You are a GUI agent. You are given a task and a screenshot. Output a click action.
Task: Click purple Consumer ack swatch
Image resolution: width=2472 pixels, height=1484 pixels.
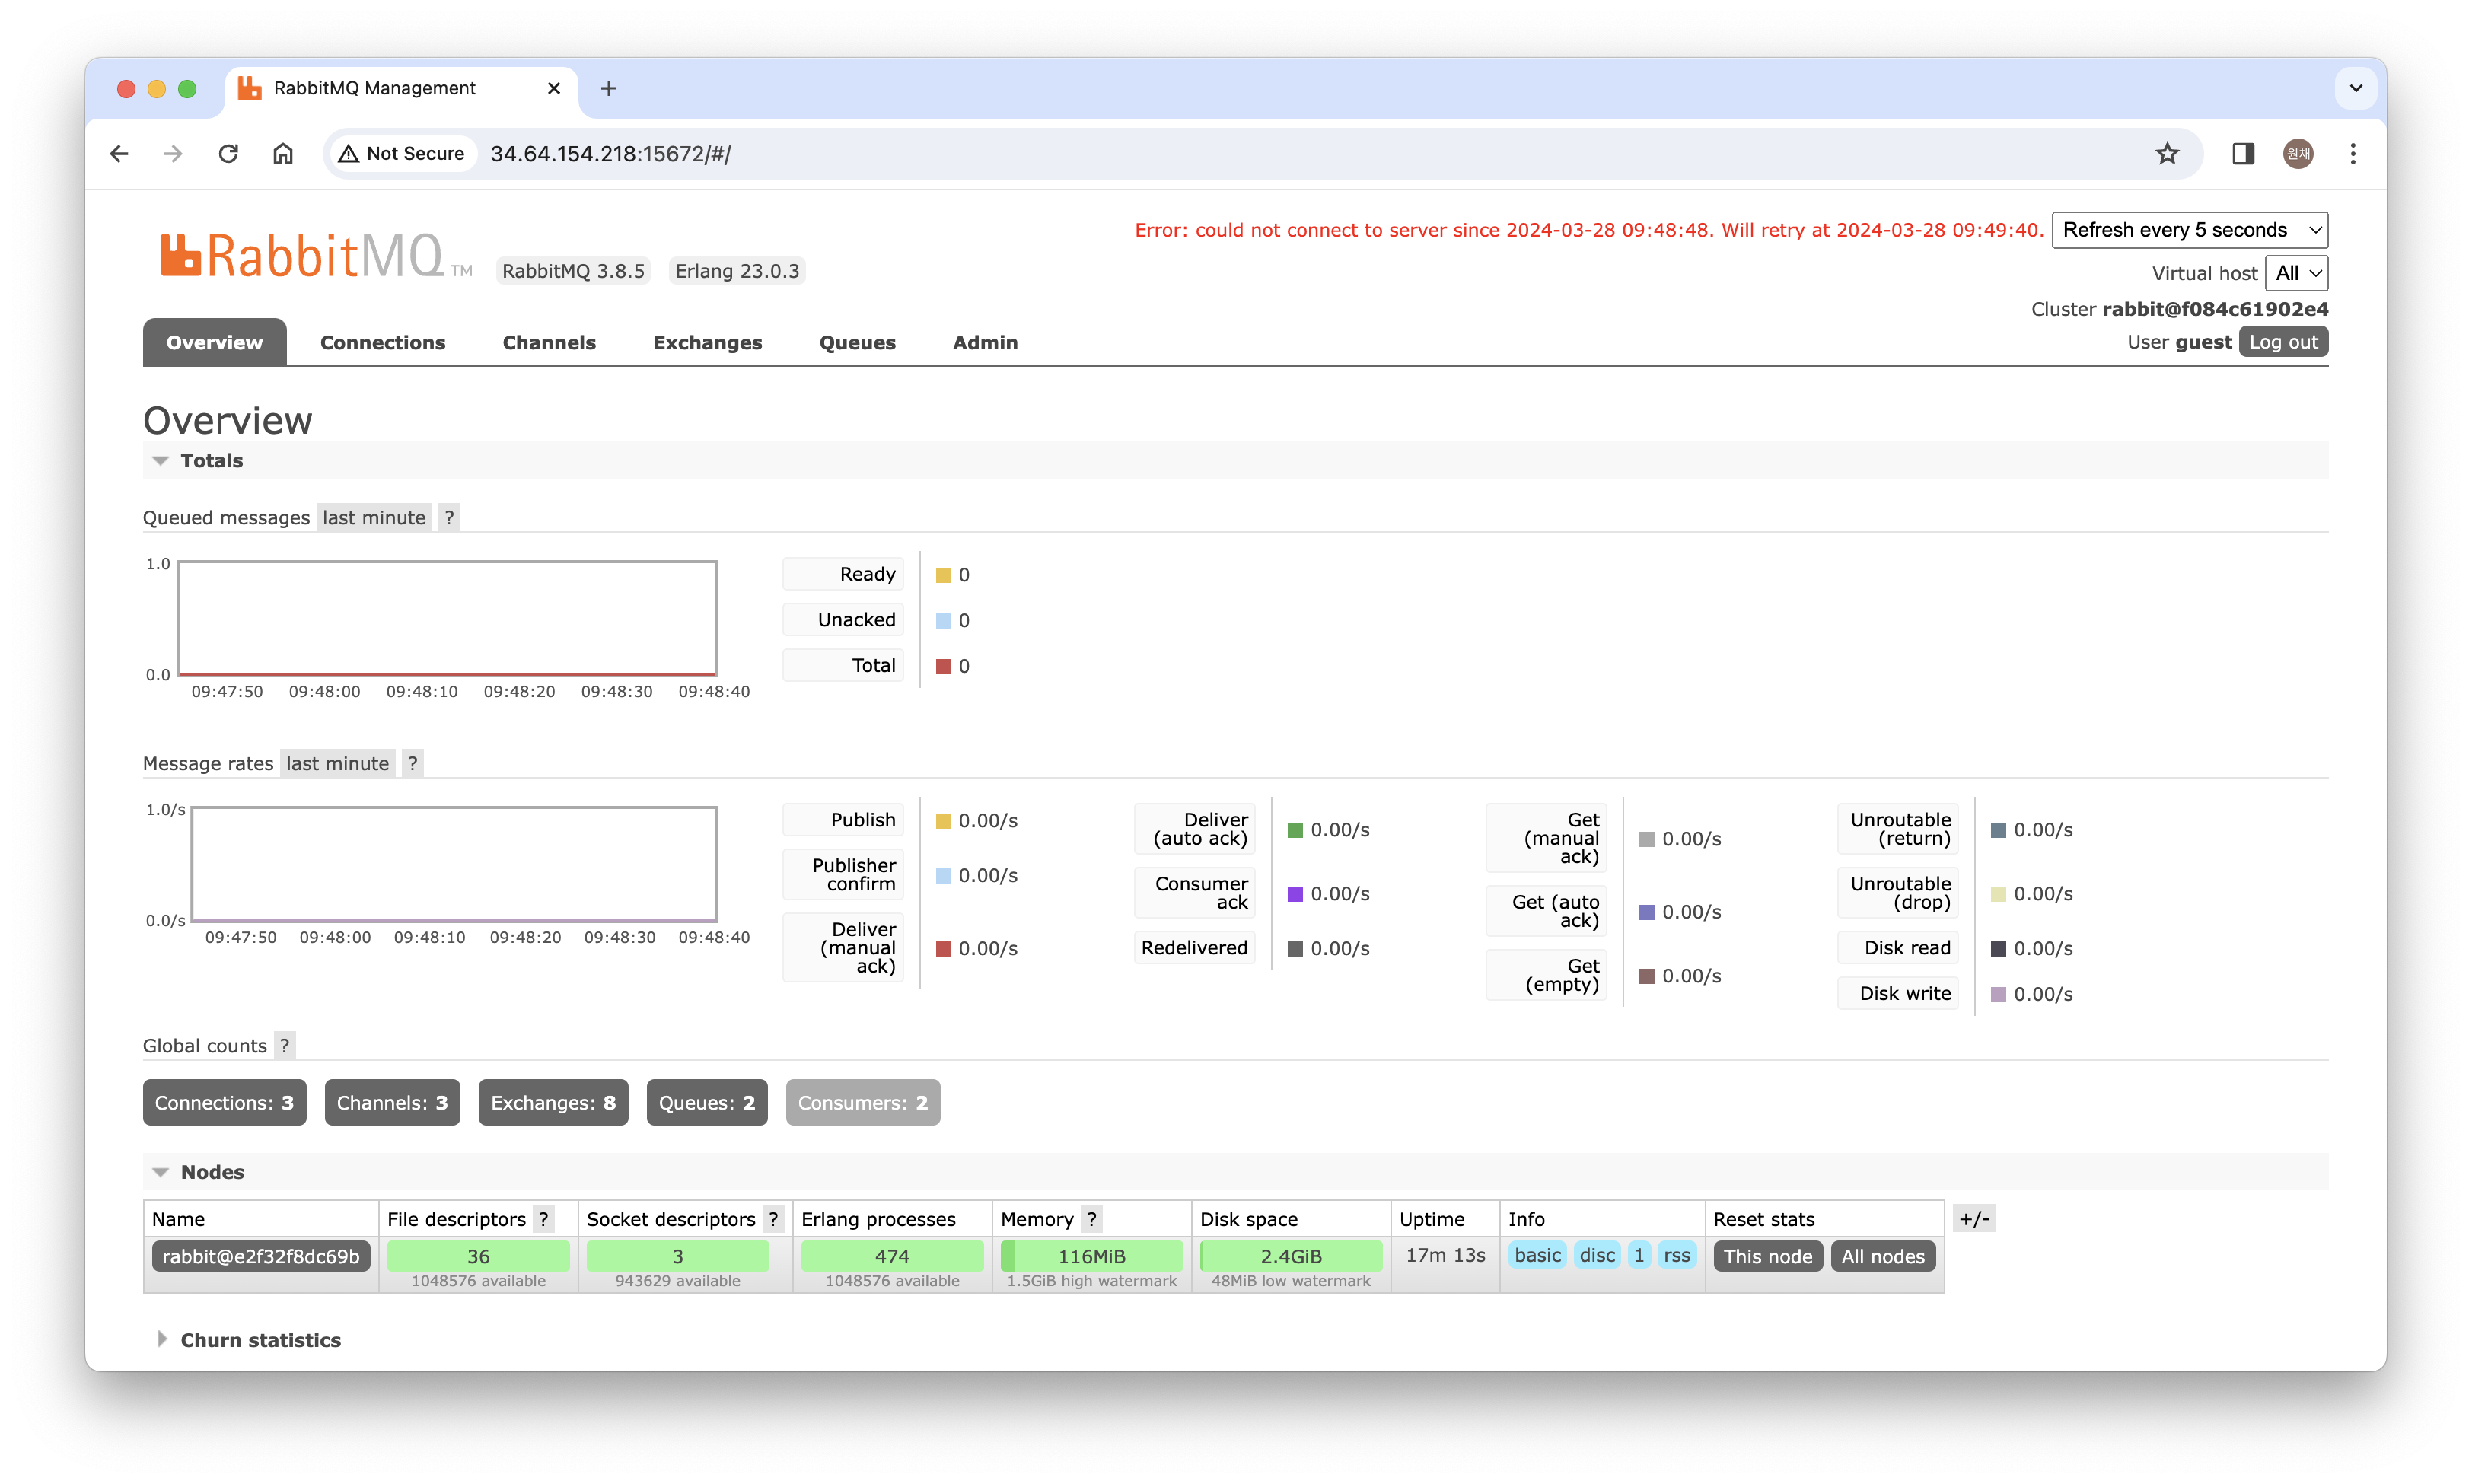click(x=1294, y=894)
